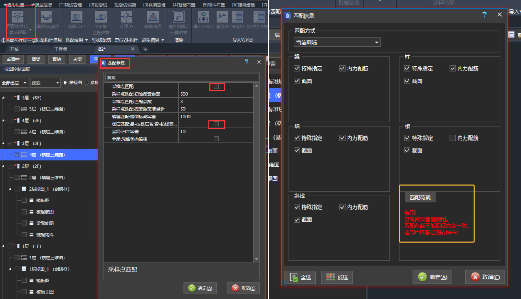This screenshot has height=299, width=521.
Task: Toggle 全局:忽略竖向偏移 checkbox
Action: (216, 139)
